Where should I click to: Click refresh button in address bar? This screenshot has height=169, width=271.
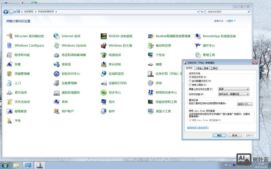pos(202,12)
